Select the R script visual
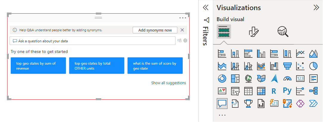Viewport: 323px width, 122px height. pyautogui.click(x=274, y=91)
